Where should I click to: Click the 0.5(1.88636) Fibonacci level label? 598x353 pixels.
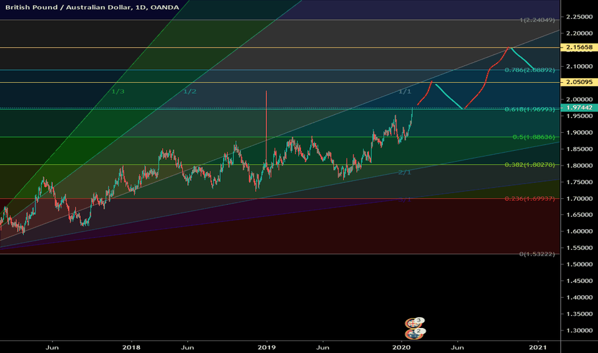(x=534, y=137)
